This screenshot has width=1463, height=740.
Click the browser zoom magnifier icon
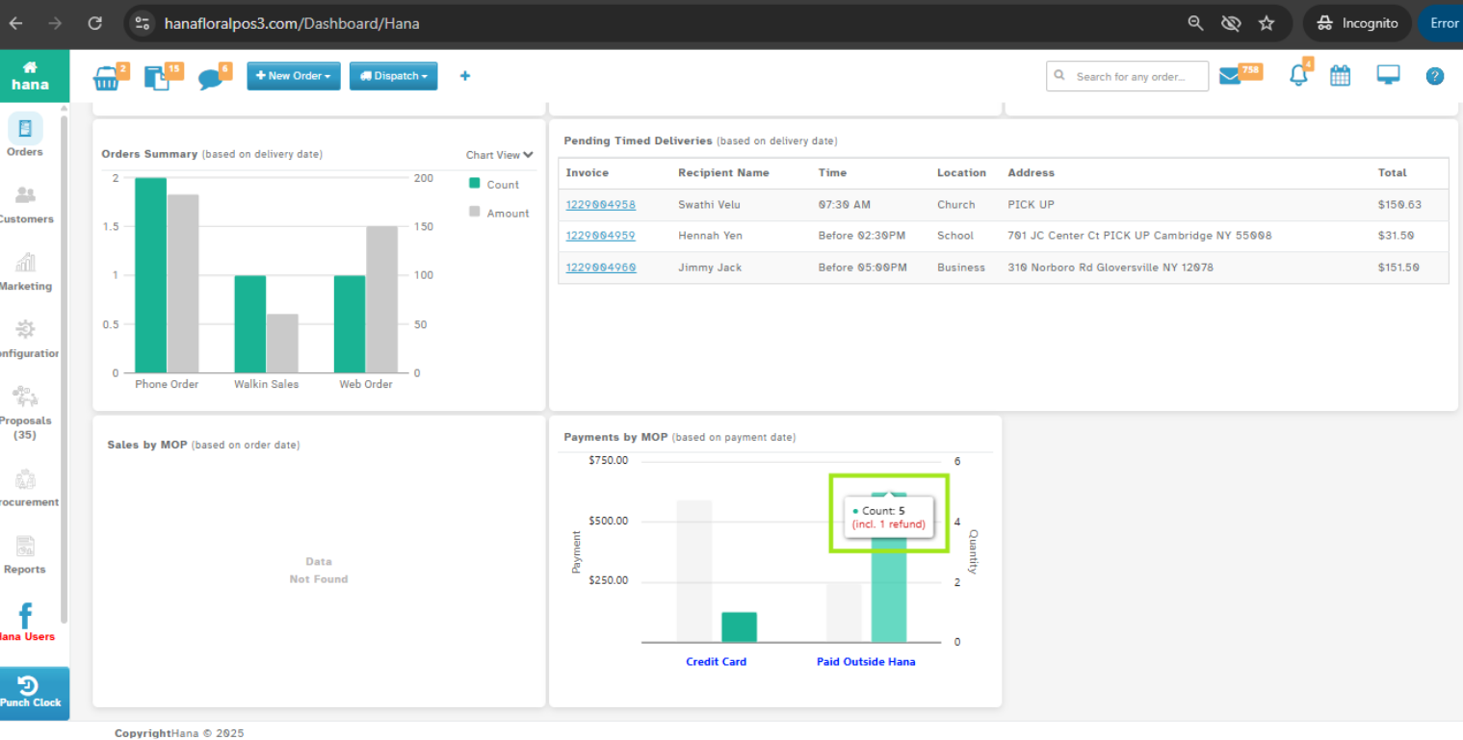click(1195, 23)
